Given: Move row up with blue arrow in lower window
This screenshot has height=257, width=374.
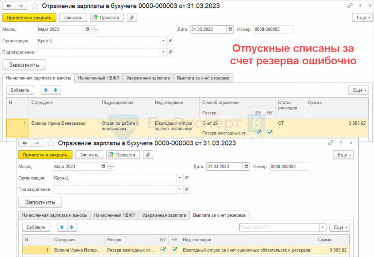Looking at the screenshot, I should point(62,227).
